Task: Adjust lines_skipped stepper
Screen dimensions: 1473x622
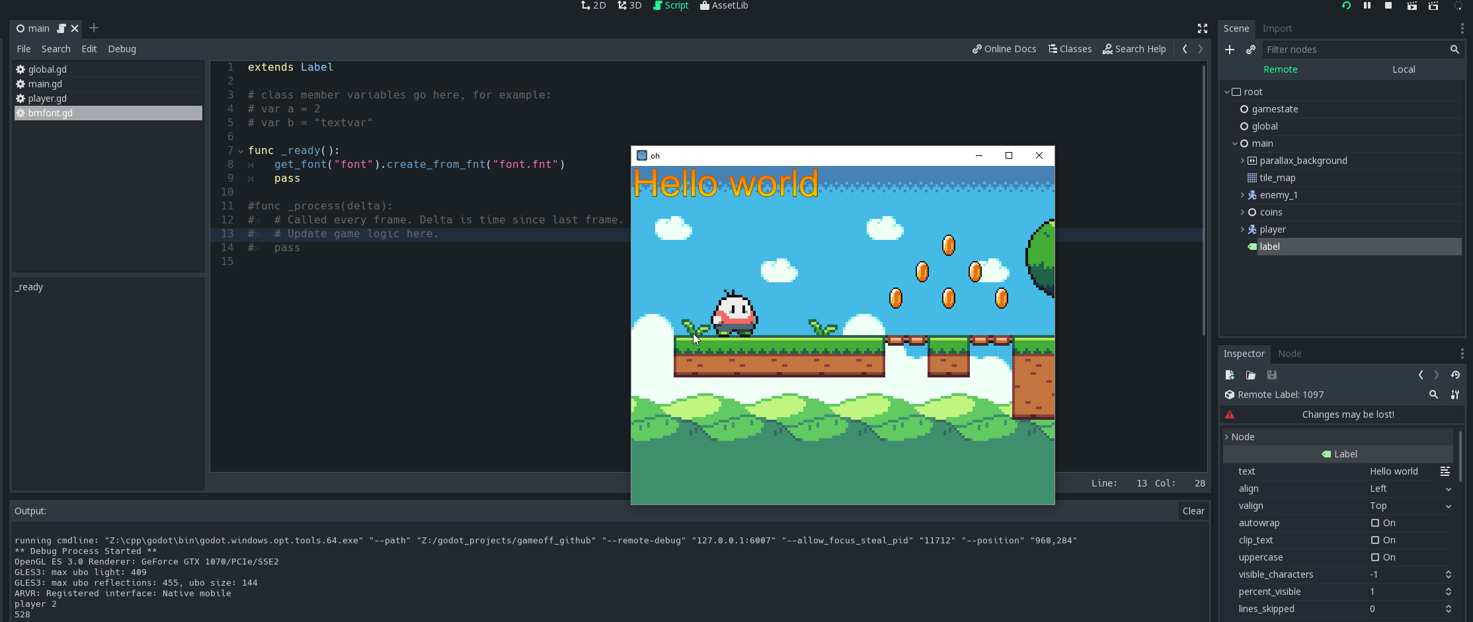Action: click(1449, 609)
